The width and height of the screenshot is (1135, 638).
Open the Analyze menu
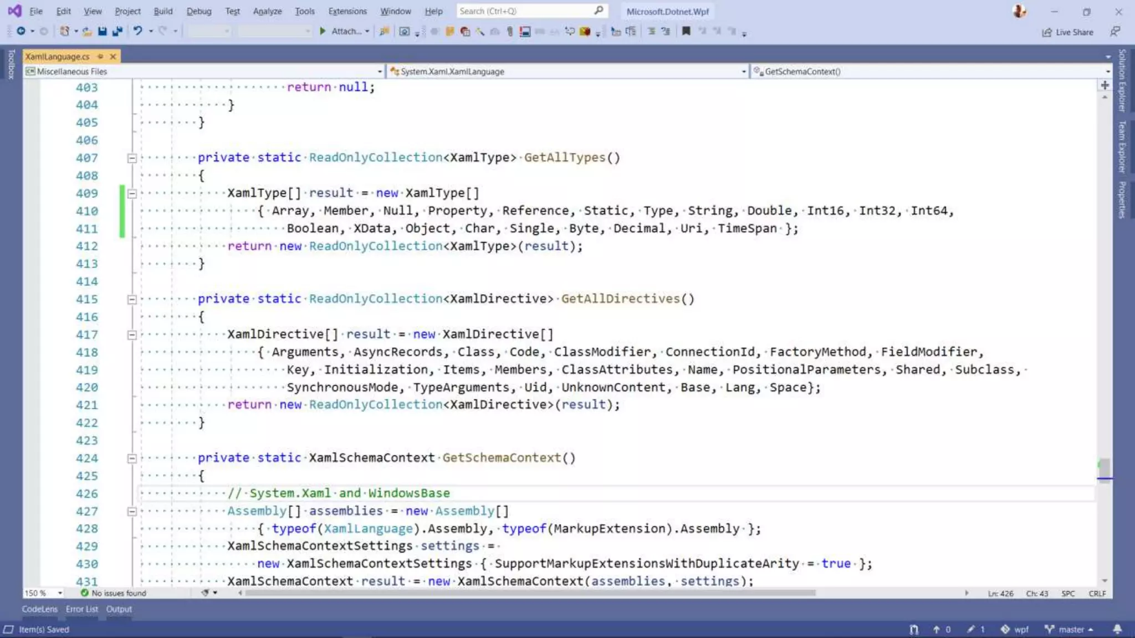267,11
